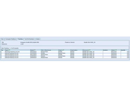This screenshot has width=130, height=98.
Task: Click the Type column header label
Action: 6,50
